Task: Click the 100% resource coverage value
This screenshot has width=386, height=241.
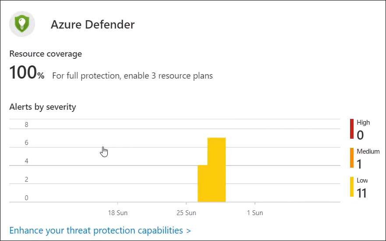Action: tap(27, 72)
